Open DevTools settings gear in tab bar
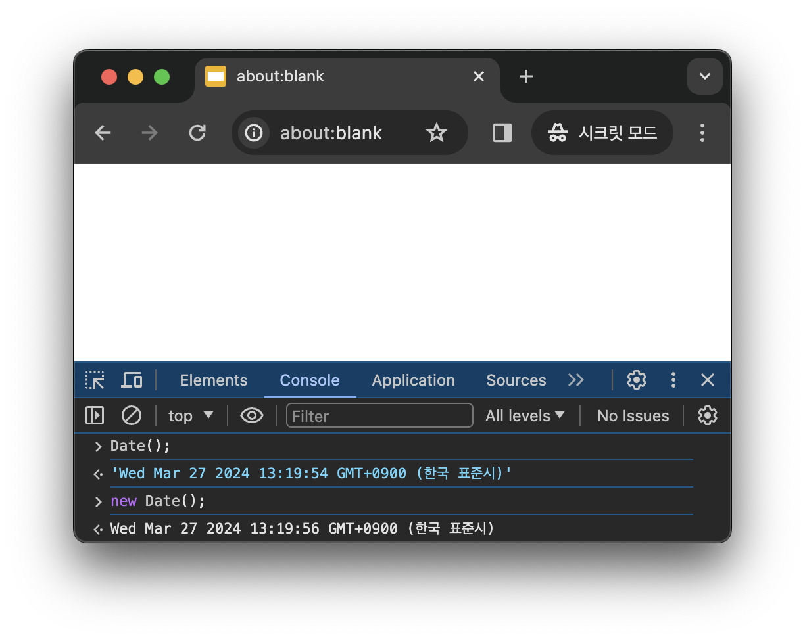805x640 pixels. pos(637,380)
